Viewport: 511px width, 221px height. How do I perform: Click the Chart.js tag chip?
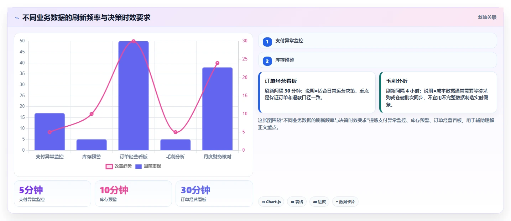coord(271,202)
